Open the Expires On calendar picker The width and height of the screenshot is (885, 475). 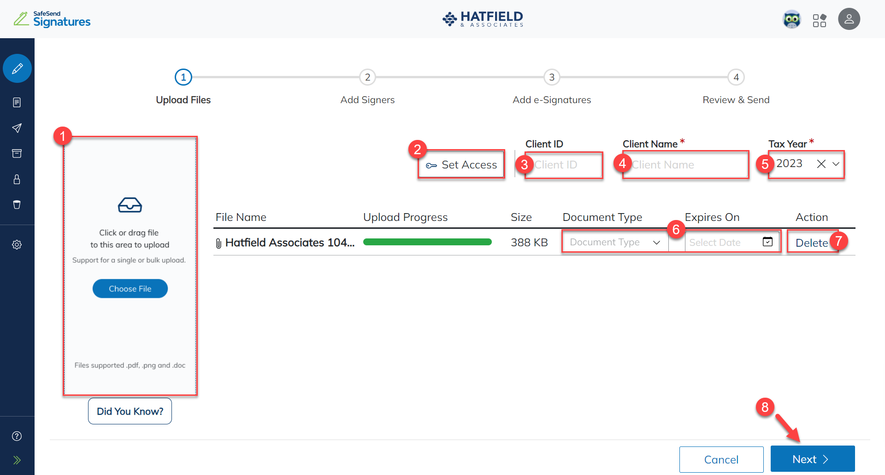[767, 242]
